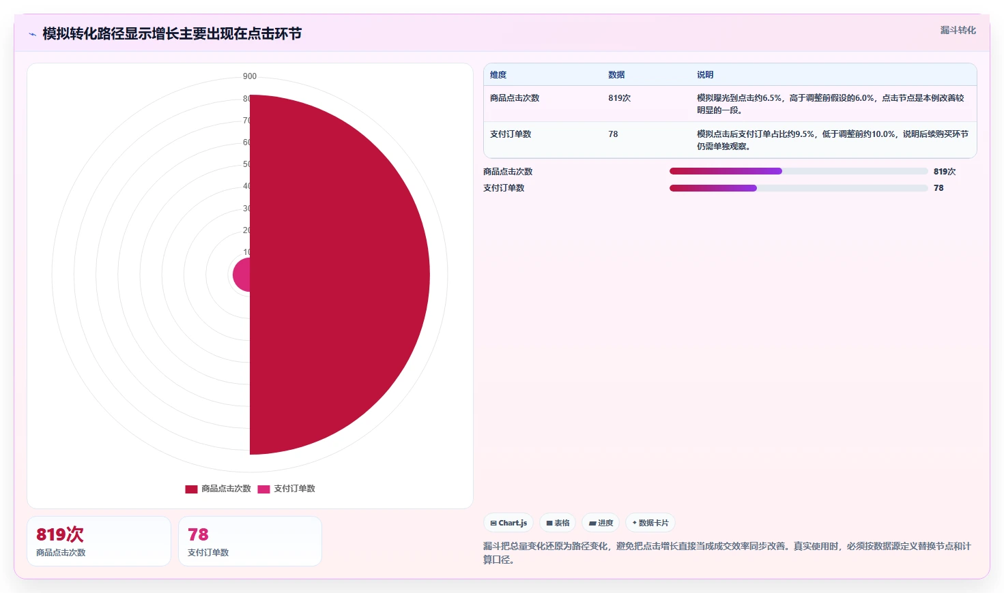Image resolution: width=1004 pixels, height=593 pixels.
Task: Click the description starting 模拟曝光到点击约6.5%
Action: coord(831,104)
